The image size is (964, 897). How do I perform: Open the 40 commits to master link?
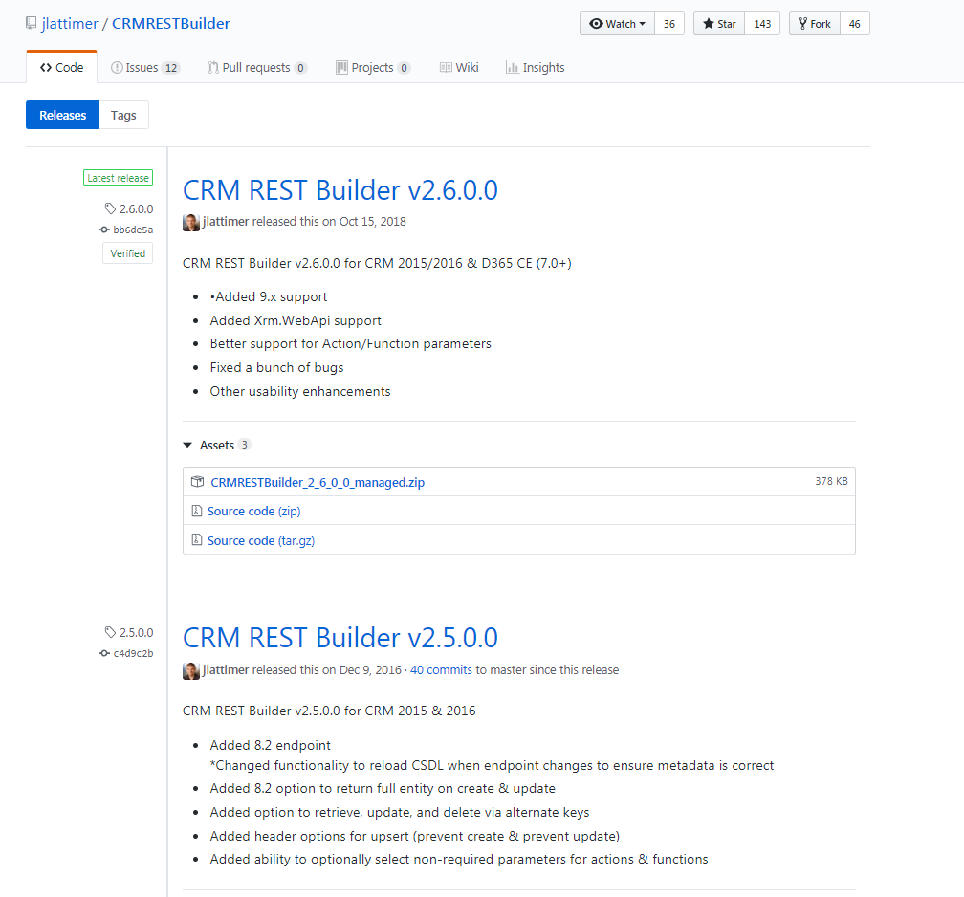tap(441, 669)
